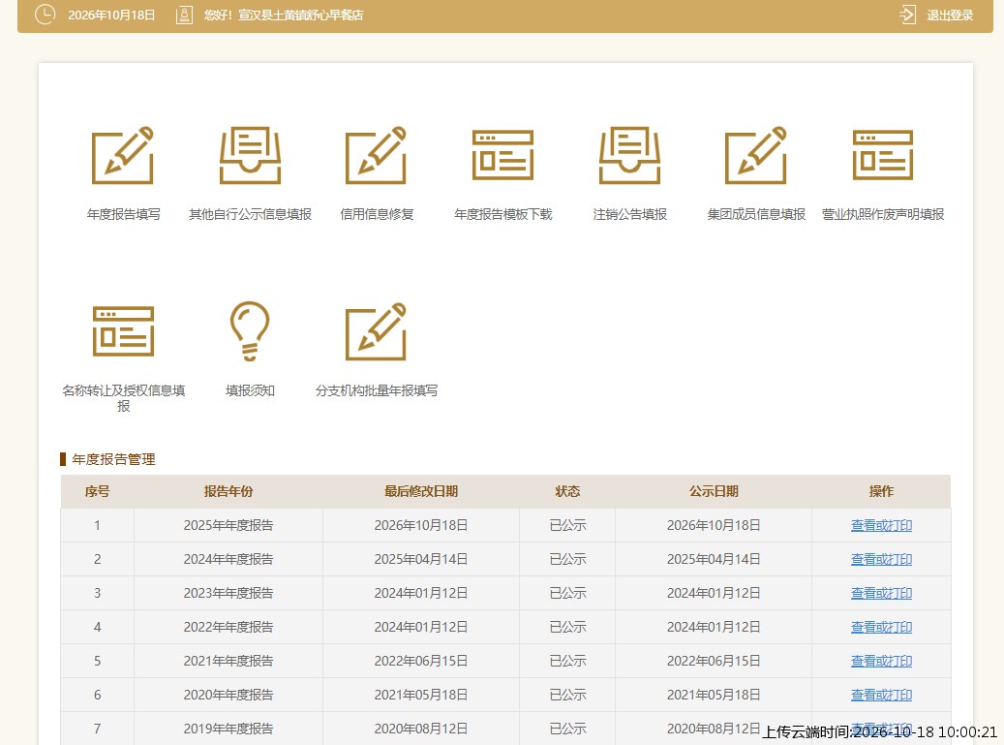Launch the 注销公告填报 cancellation notice icon

tap(629, 156)
